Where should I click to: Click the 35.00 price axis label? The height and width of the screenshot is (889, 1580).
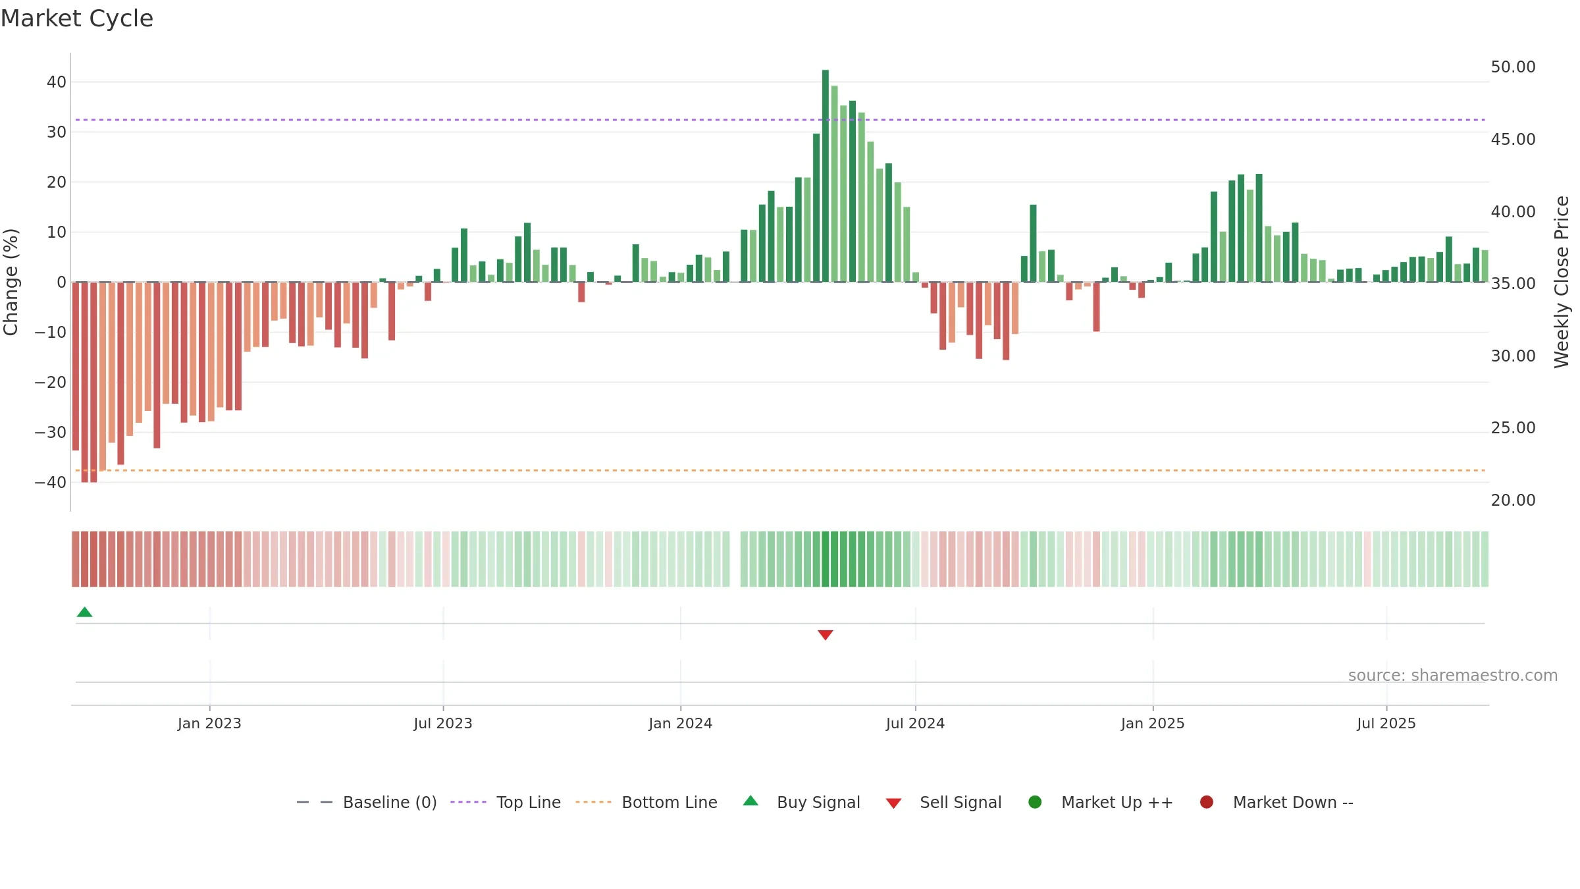coord(1513,284)
